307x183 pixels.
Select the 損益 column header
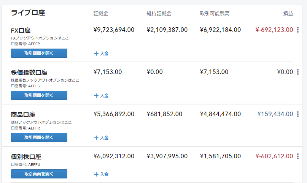click(288, 13)
